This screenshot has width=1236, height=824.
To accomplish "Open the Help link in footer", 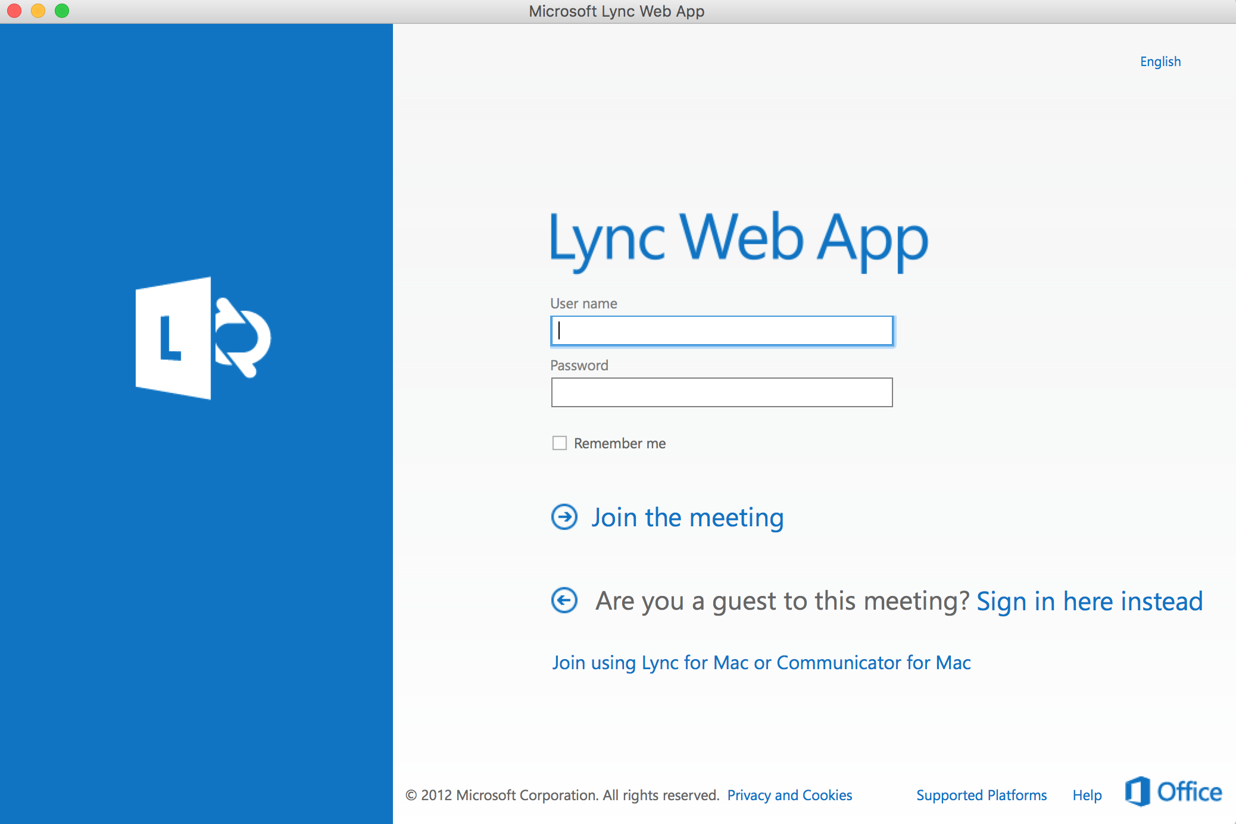I will [x=1087, y=795].
